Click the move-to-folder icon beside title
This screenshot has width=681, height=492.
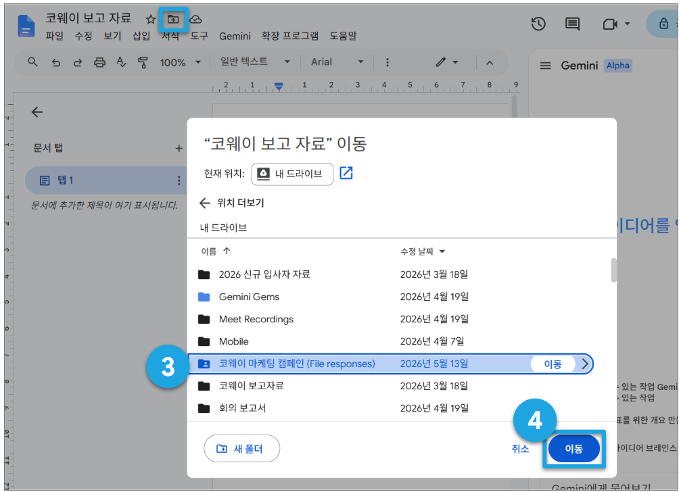click(x=173, y=19)
